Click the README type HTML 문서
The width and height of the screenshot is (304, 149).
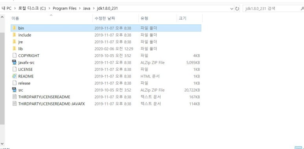pyautogui.click(x=150, y=76)
